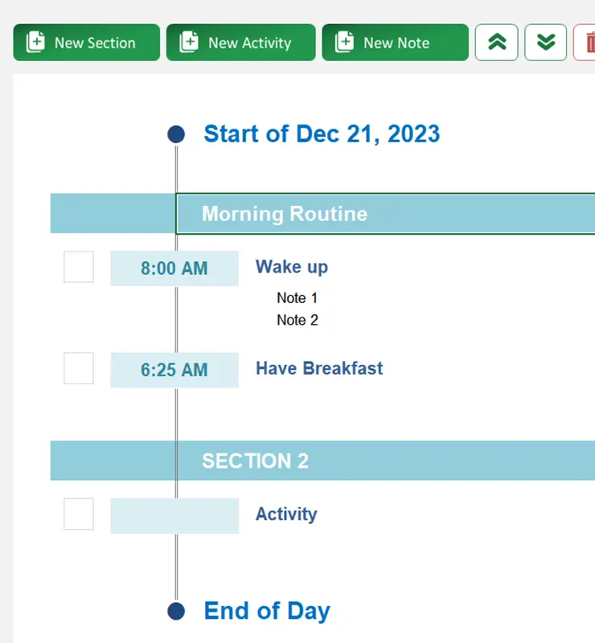595x643 pixels.
Task: Click the plus-page icon on New Activity
Action: 189,43
